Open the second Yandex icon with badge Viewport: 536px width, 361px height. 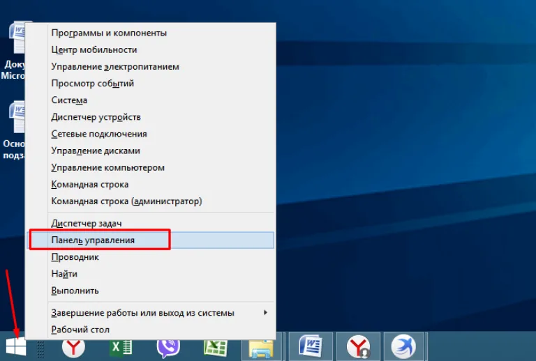(x=358, y=347)
